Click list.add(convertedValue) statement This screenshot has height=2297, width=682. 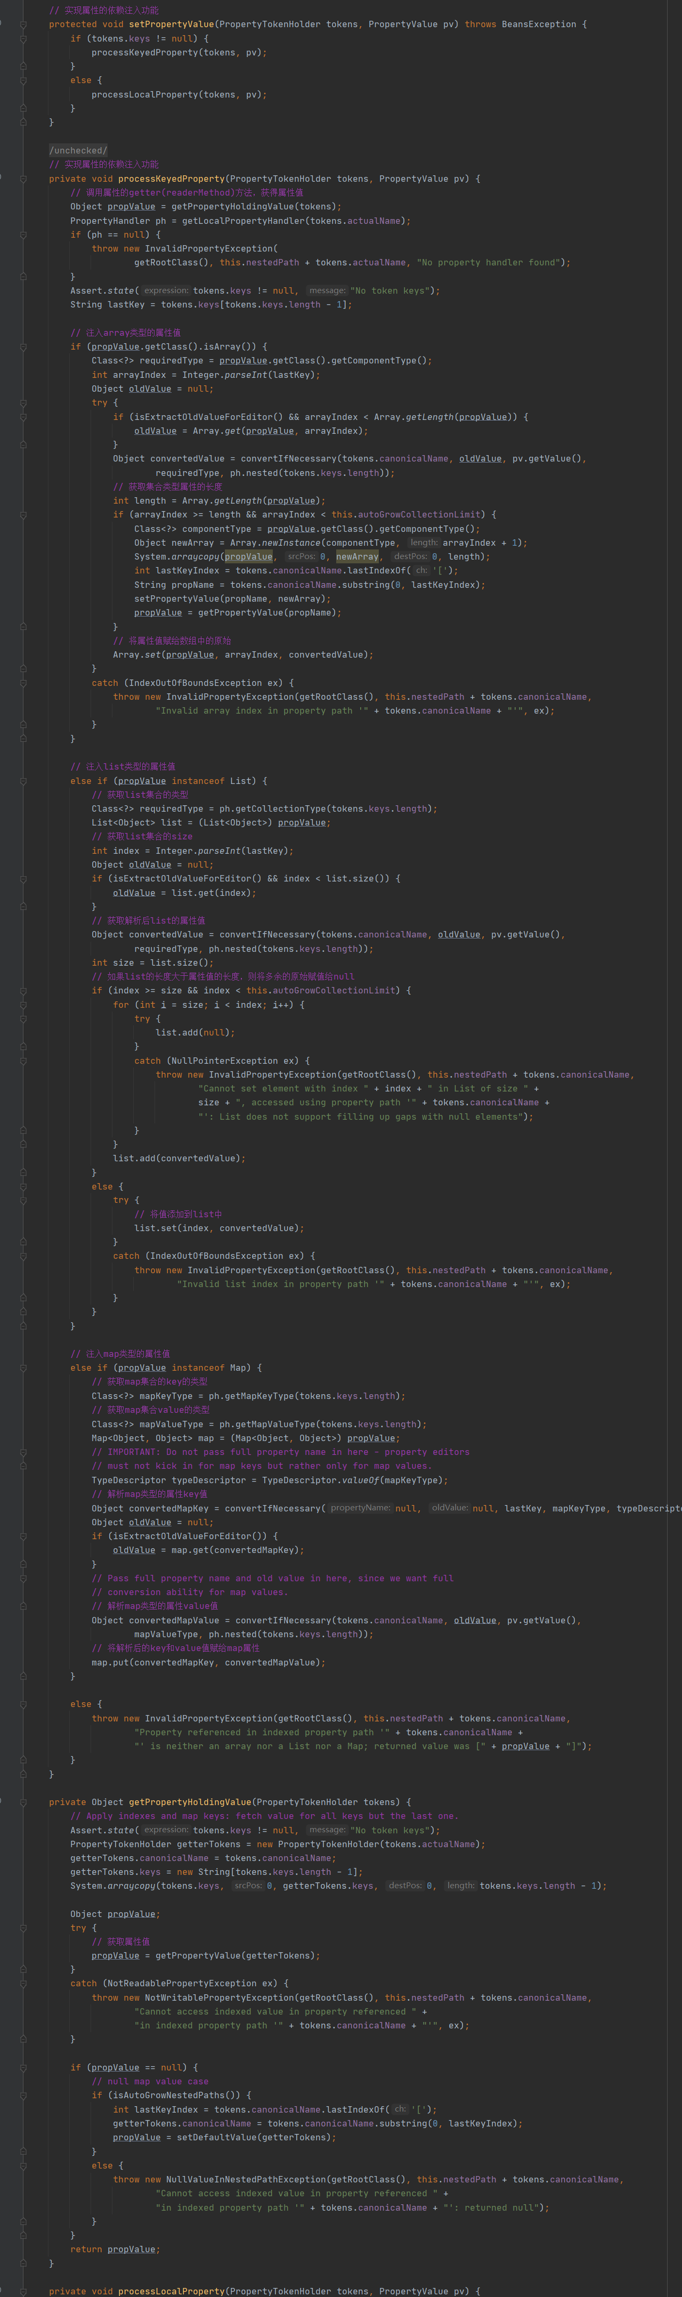coord(179,1158)
